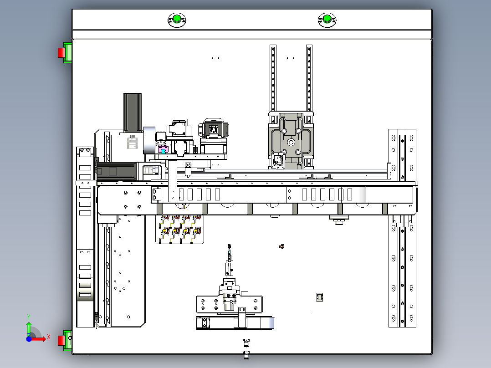Click the right green push button on top panel
This screenshot has width=491, height=368.
click(327, 20)
